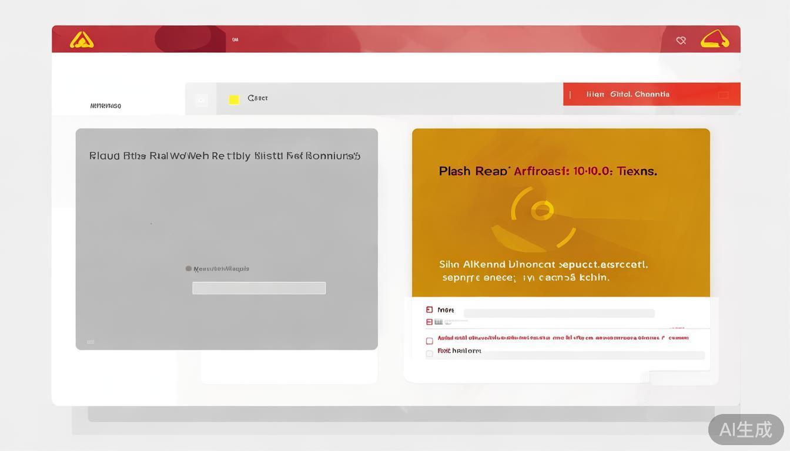
Task: Click the yellow triangle logo in header
Action: [82, 40]
